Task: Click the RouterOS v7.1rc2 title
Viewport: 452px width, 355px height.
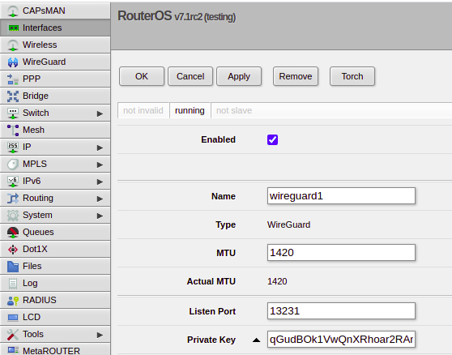Action: click(x=177, y=16)
